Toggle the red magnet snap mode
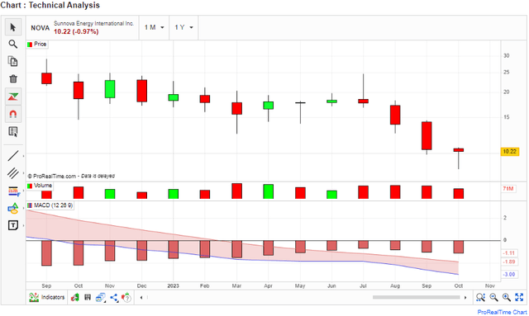529x316 pixels. [13, 114]
